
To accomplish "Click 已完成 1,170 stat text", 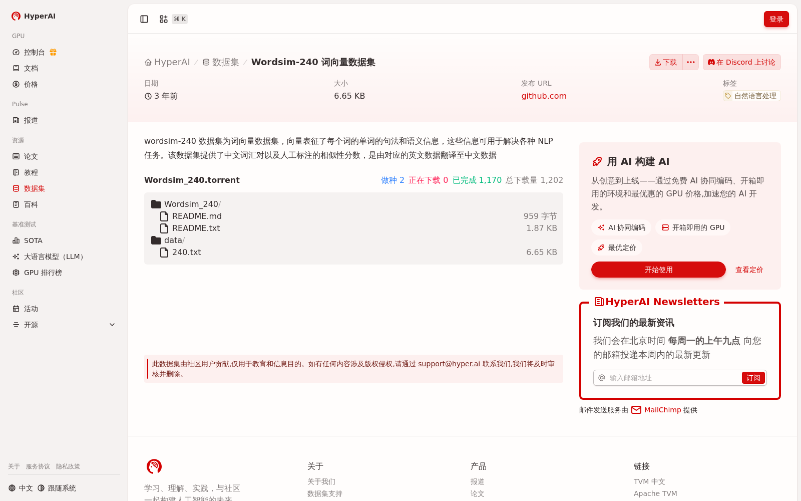I will [477, 180].
